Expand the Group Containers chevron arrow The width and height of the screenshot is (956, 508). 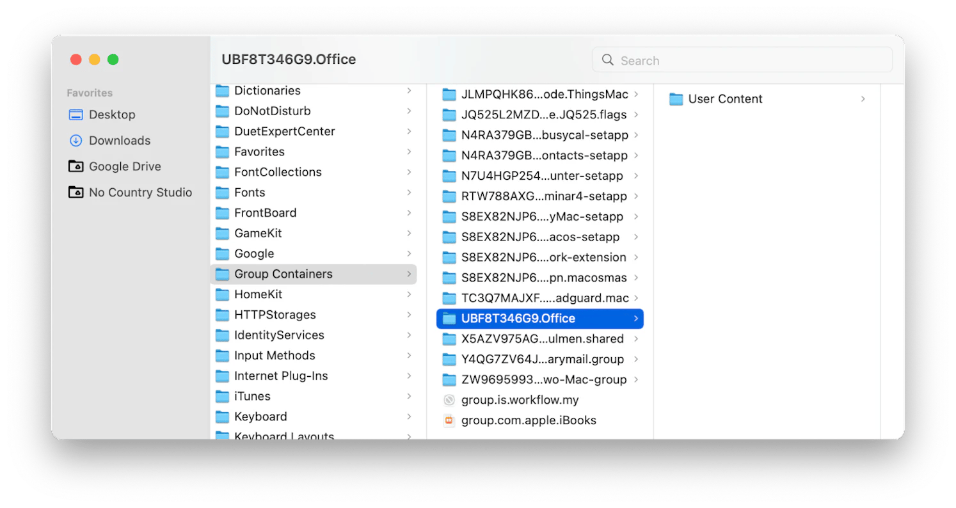tap(408, 274)
